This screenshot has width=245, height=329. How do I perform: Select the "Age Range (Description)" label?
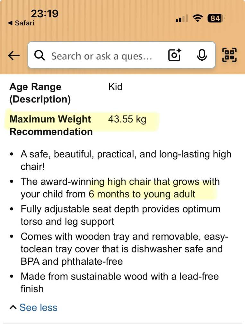(x=40, y=93)
